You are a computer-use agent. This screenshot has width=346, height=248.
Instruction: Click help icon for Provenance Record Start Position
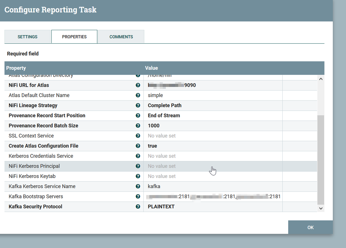[x=138, y=116]
